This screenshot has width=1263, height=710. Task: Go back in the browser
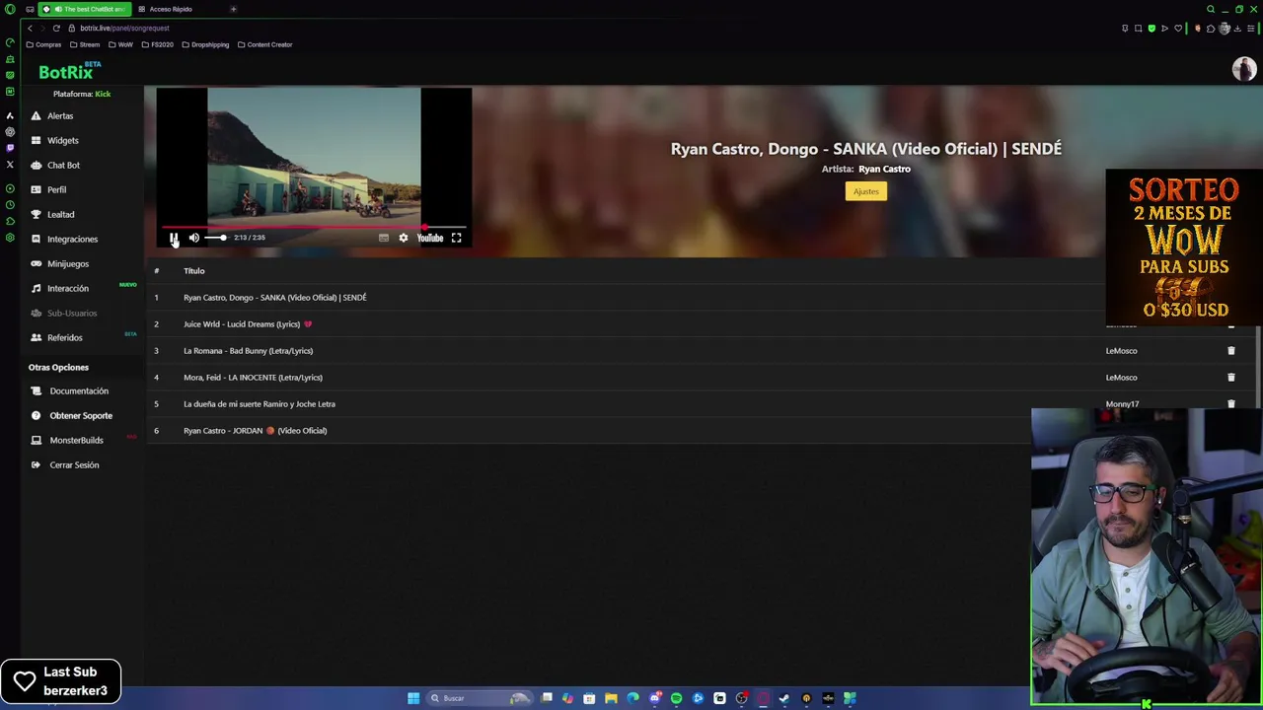[x=30, y=28]
